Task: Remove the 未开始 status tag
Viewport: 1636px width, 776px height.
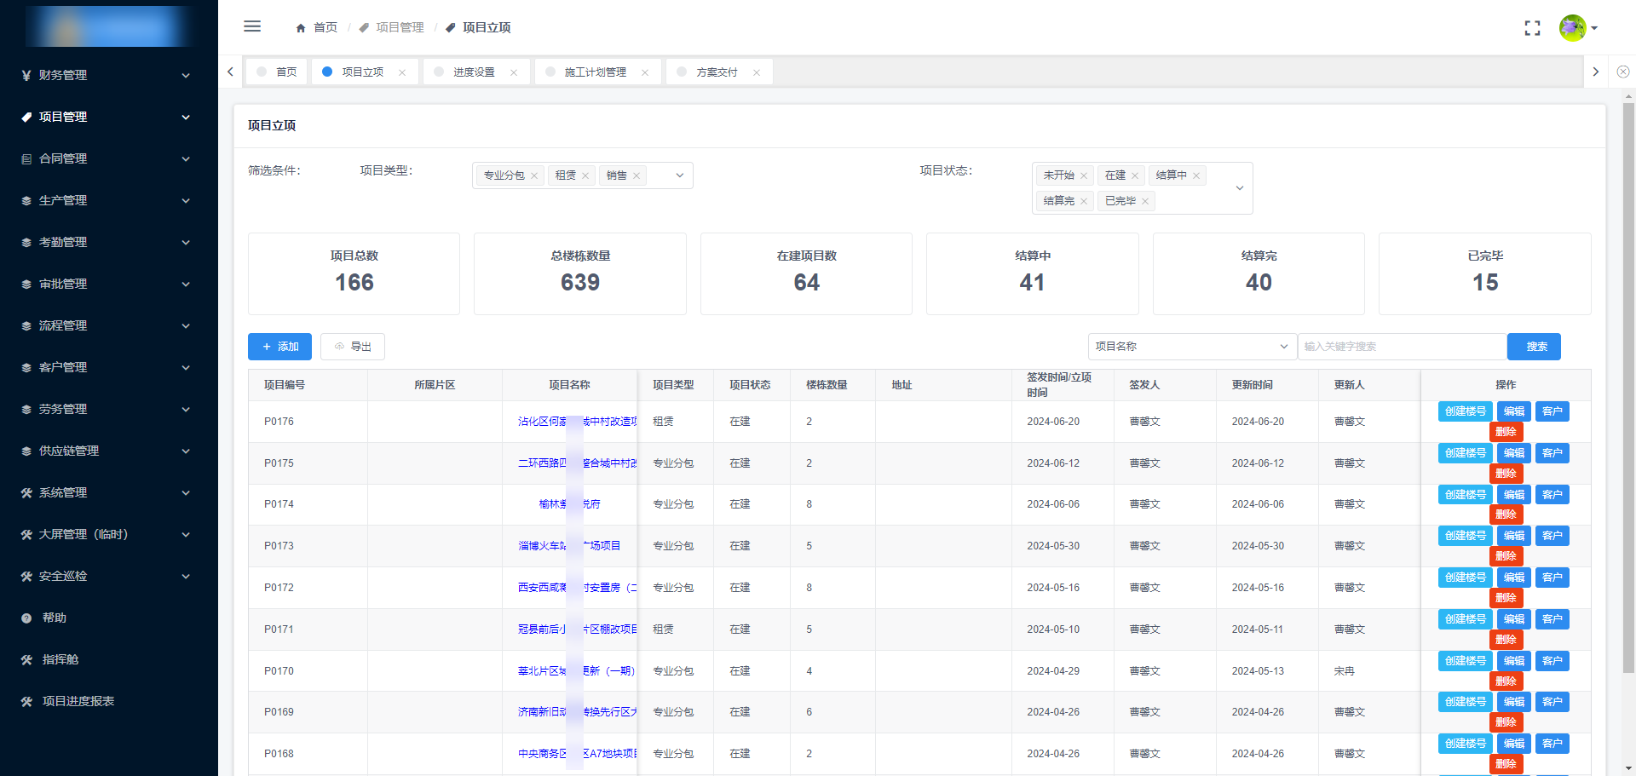Action: pos(1084,175)
